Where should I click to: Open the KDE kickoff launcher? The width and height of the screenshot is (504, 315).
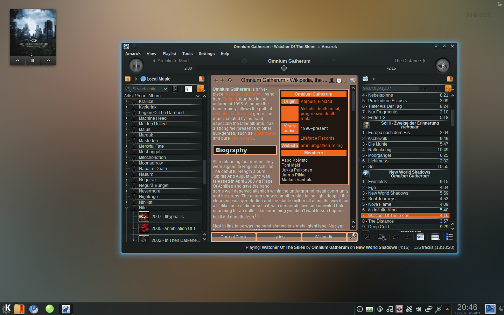point(6,309)
